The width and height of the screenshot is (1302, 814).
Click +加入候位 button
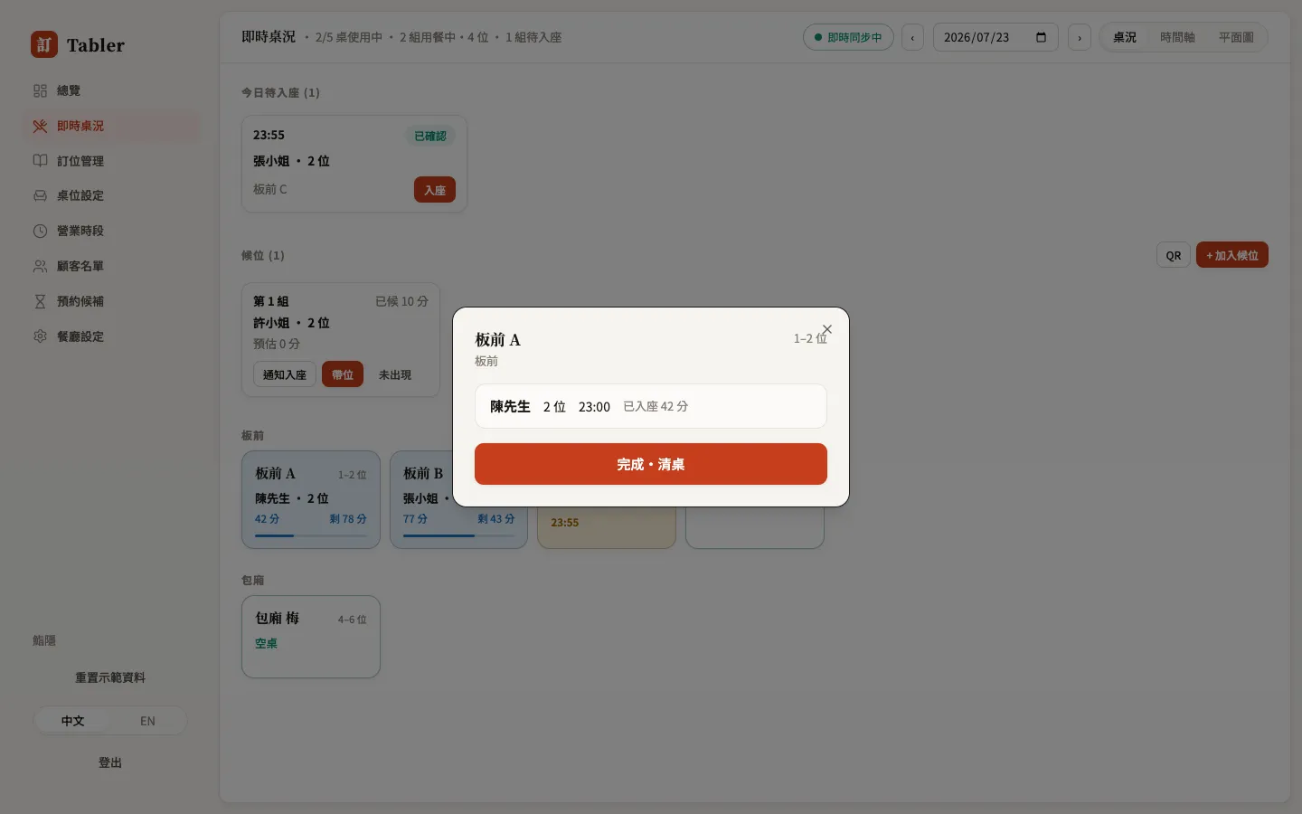click(x=1232, y=255)
